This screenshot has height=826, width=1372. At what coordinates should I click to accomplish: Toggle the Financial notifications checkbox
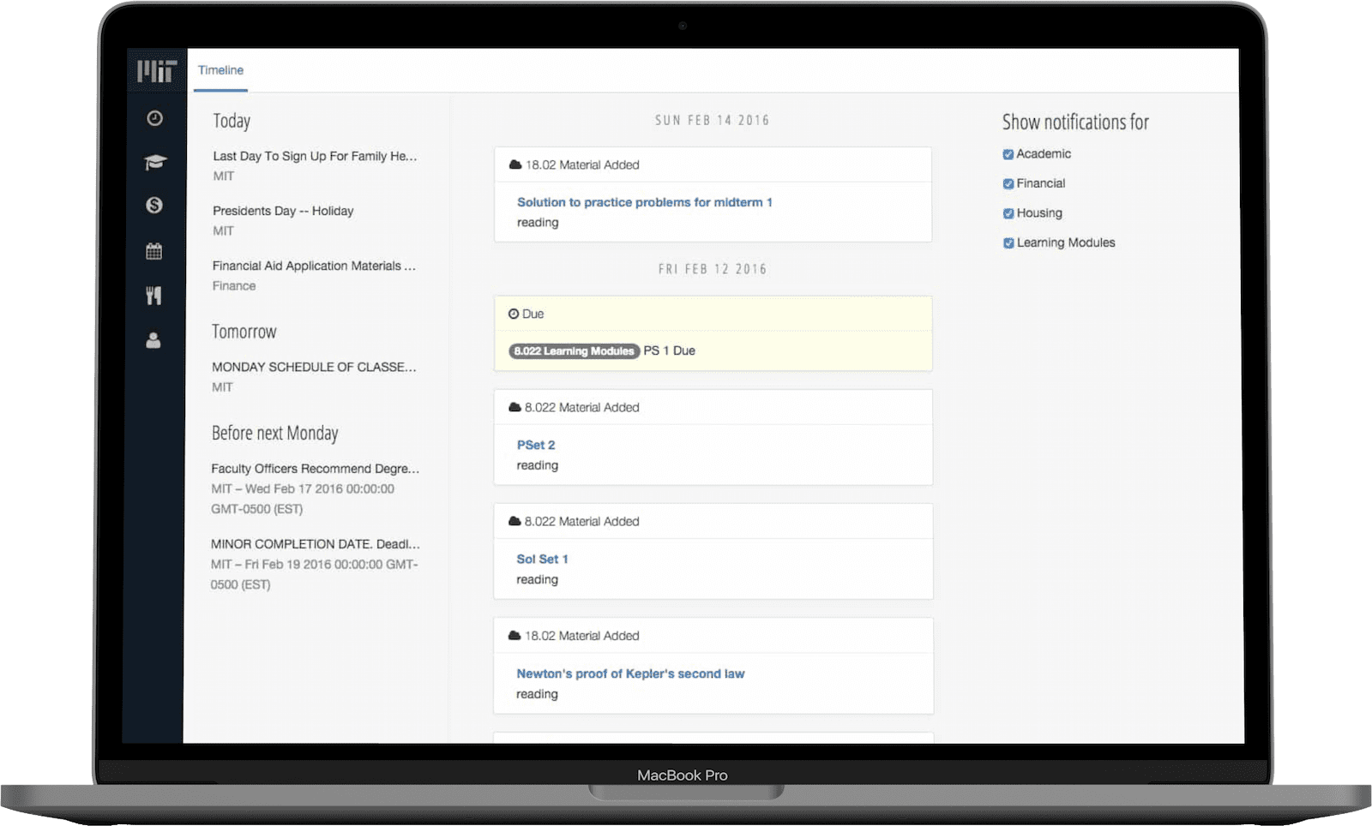1008,183
